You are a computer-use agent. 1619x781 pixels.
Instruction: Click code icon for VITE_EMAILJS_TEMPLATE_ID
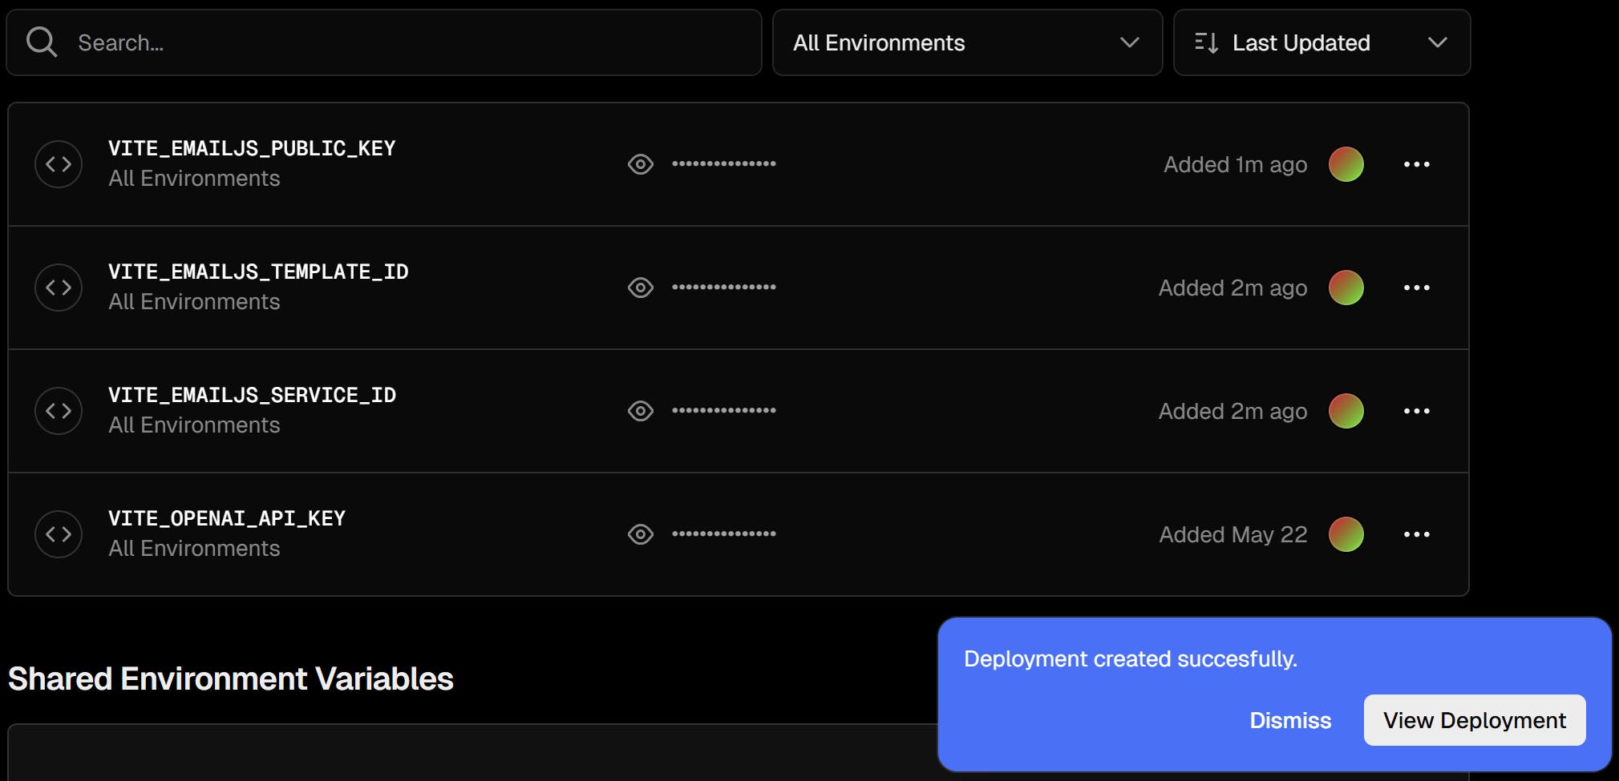pyautogui.click(x=59, y=288)
